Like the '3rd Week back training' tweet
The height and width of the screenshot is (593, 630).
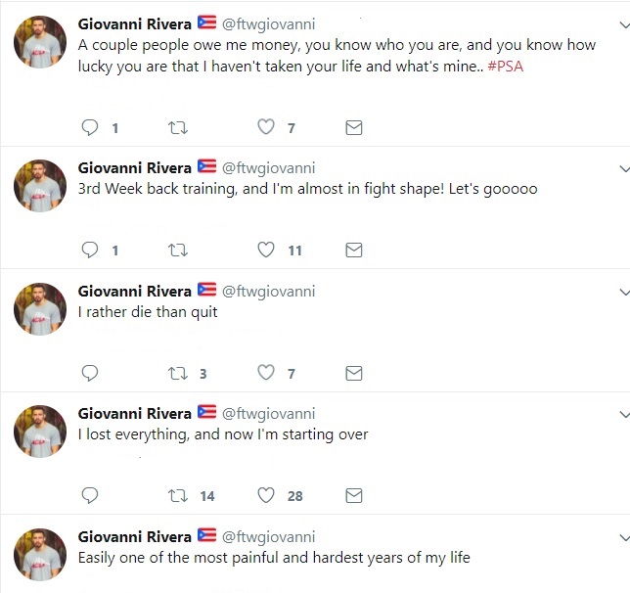pyautogui.click(x=266, y=250)
